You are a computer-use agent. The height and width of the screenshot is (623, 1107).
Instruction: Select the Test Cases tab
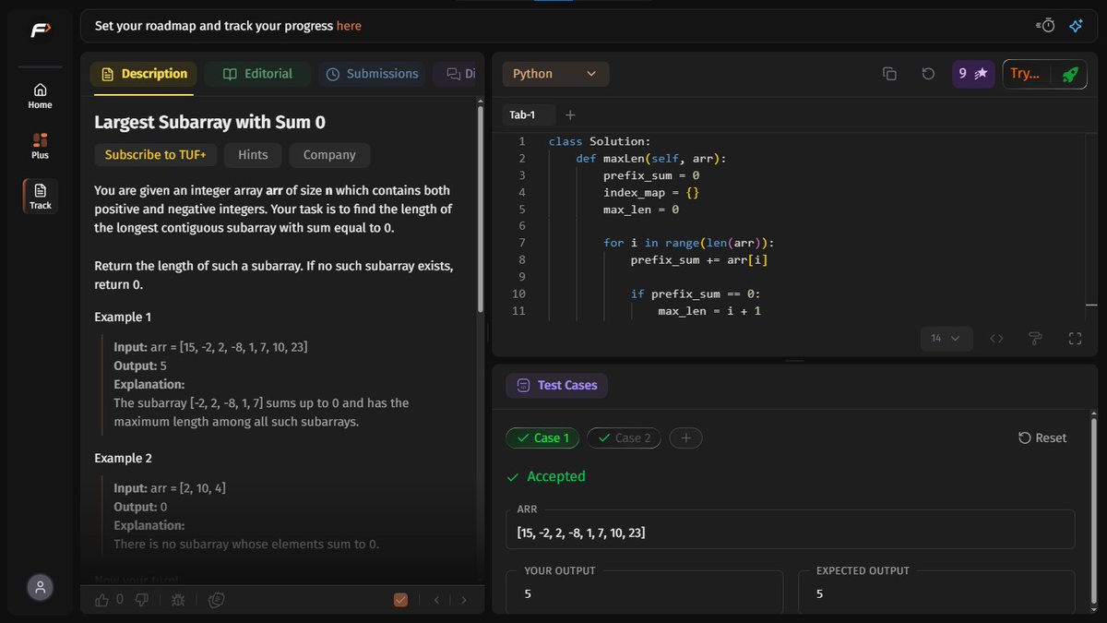(x=556, y=386)
